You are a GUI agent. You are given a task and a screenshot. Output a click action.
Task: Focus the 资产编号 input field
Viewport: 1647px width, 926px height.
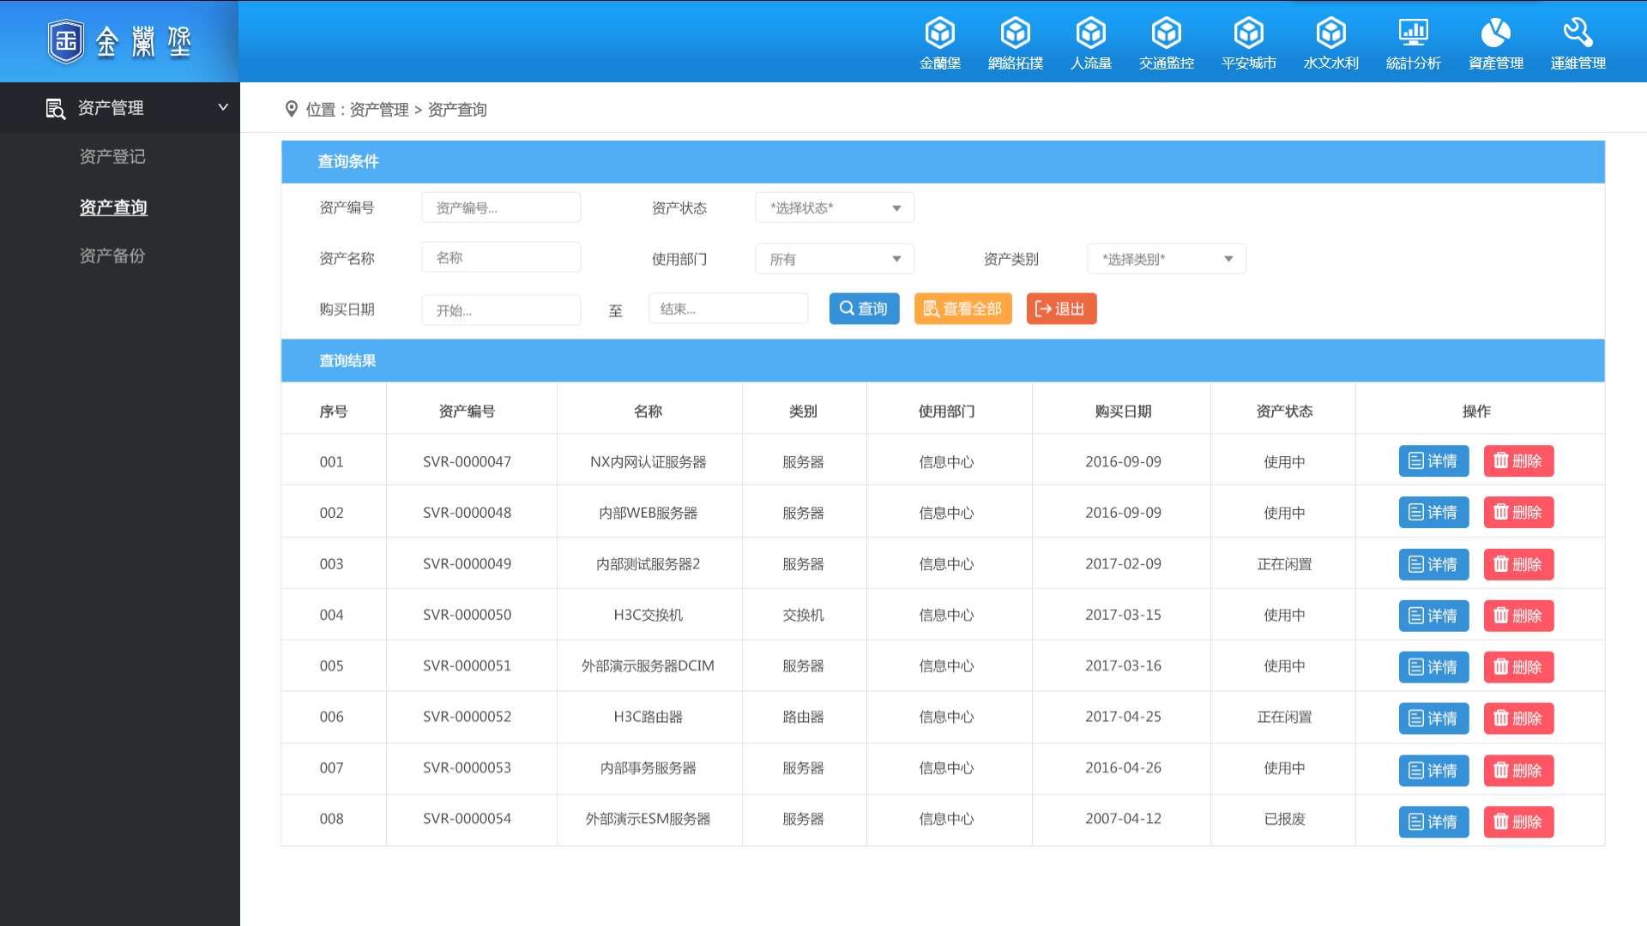[501, 208]
